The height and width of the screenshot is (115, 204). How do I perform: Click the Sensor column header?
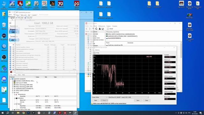[22, 77]
